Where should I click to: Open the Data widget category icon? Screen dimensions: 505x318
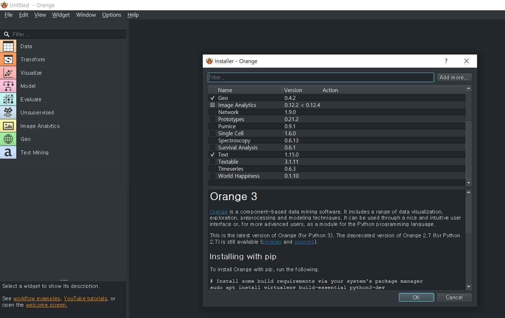[8, 46]
